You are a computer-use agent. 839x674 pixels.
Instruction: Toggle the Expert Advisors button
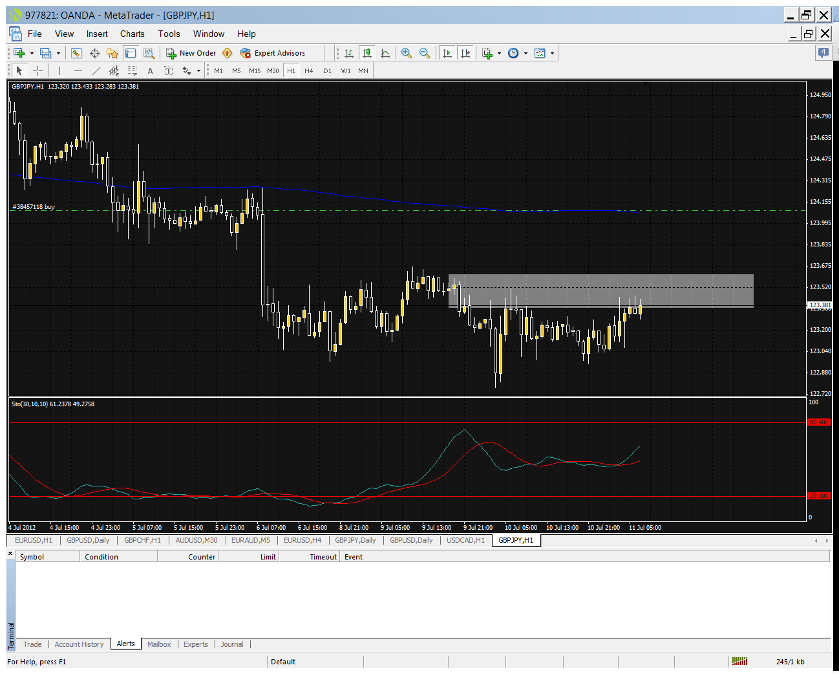(272, 53)
